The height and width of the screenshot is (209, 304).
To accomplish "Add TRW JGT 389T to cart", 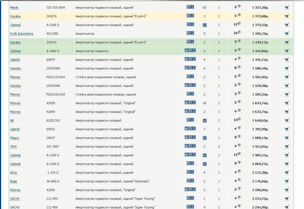I will (x=287, y=147).
